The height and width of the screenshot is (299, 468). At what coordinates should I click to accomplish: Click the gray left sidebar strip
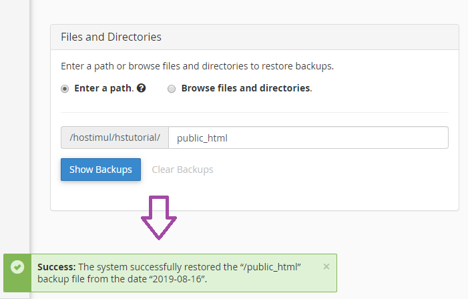(15, 133)
